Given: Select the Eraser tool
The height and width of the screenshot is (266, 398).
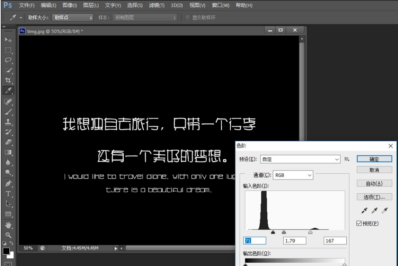Looking at the screenshot, I should (x=8, y=142).
